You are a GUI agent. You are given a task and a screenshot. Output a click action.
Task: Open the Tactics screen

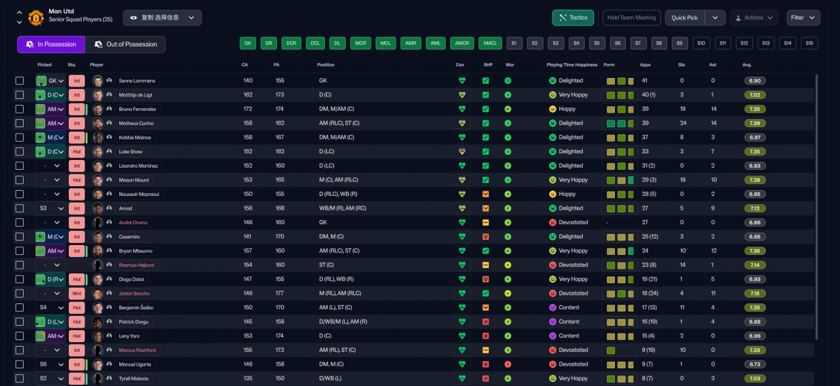click(573, 18)
